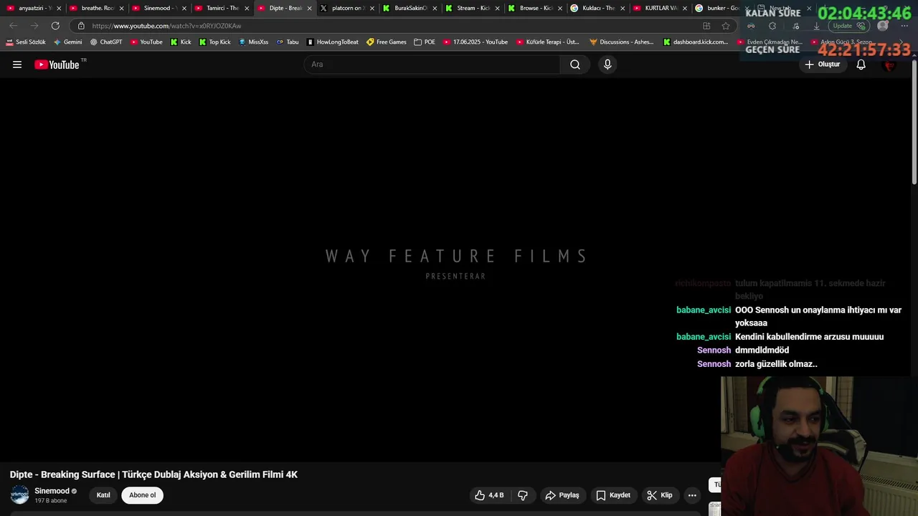Open the HowLongToBeat bookmark
The height and width of the screenshot is (516, 918).
pyautogui.click(x=333, y=42)
